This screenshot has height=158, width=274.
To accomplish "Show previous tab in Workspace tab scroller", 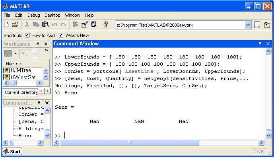I will click(x=41, y=91).
